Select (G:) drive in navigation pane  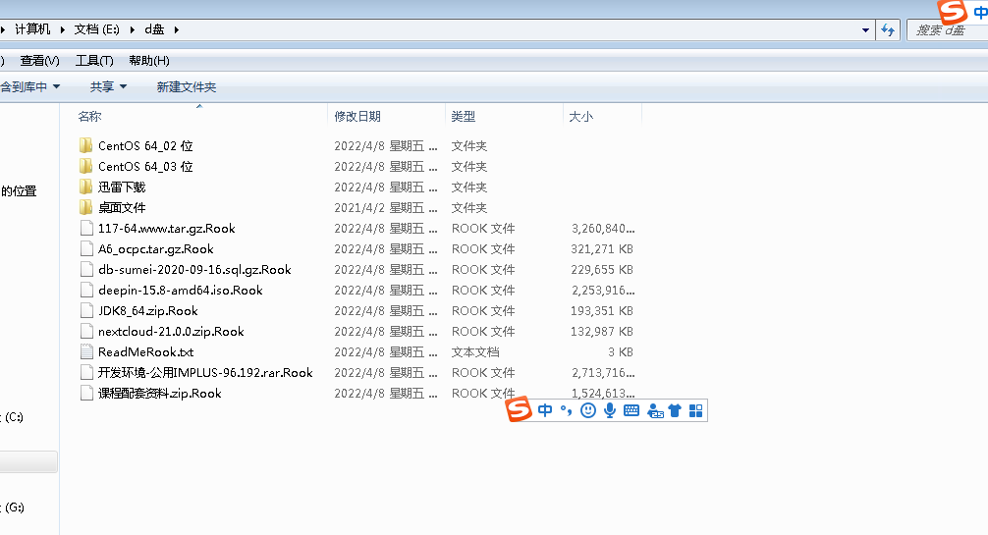[x=13, y=507]
